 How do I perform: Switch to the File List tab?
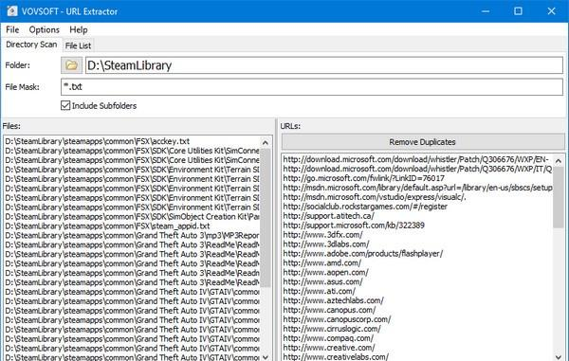tap(78, 45)
